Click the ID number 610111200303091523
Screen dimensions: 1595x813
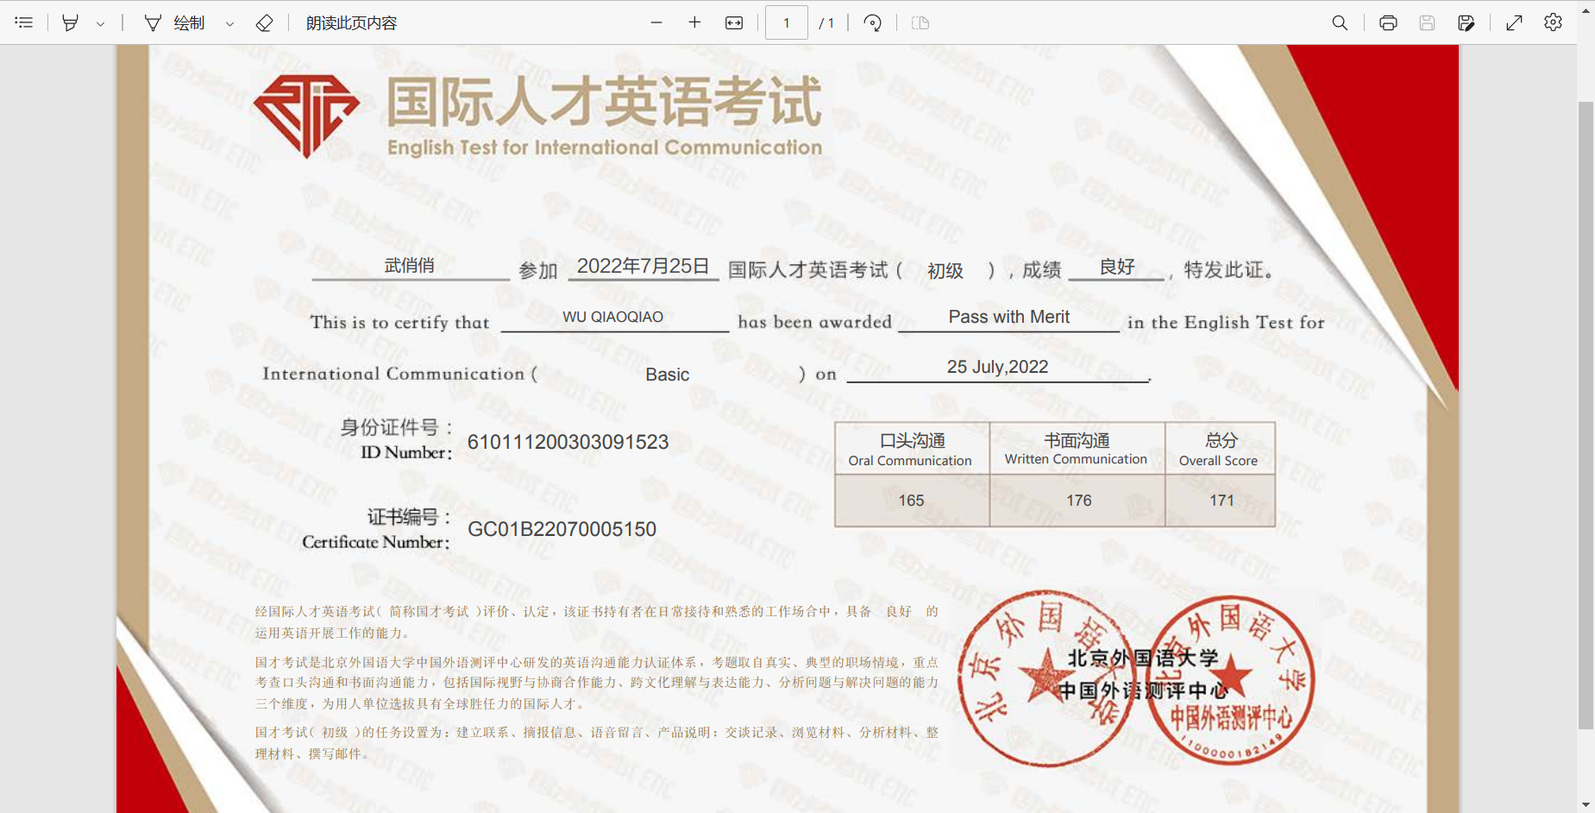click(x=568, y=442)
